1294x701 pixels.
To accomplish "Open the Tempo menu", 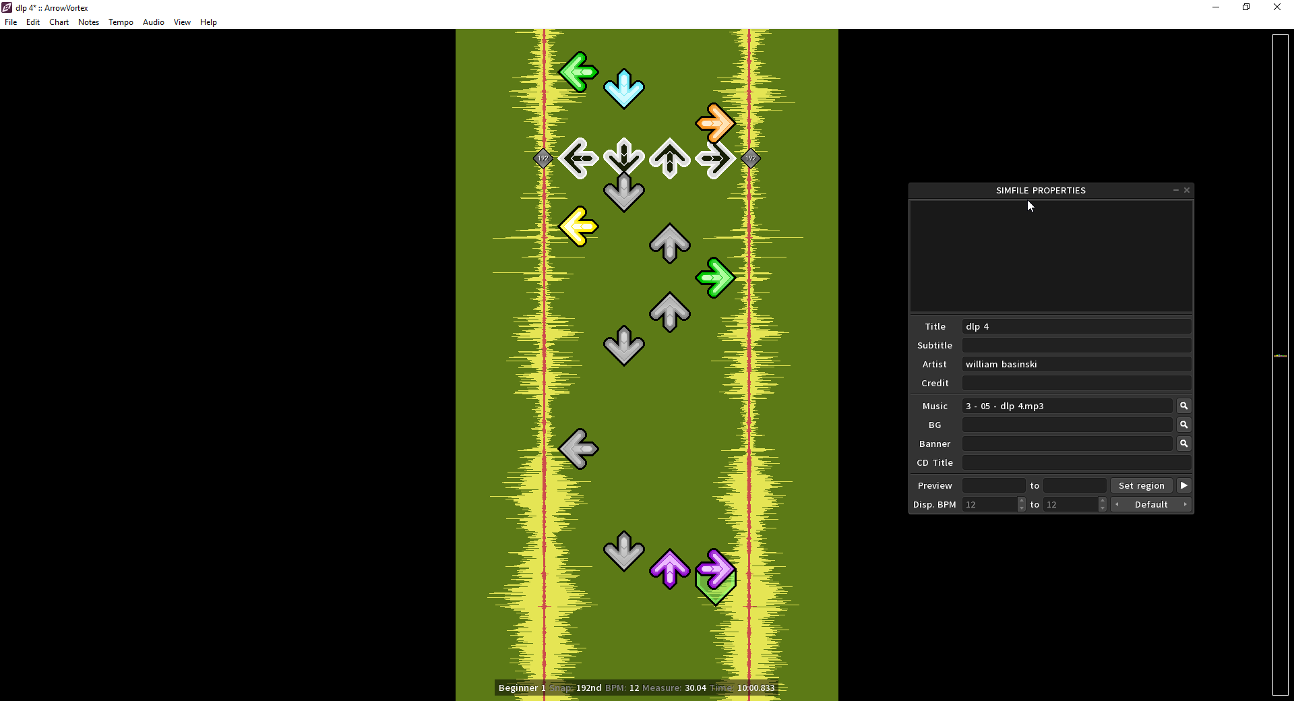I will [x=121, y=22].
